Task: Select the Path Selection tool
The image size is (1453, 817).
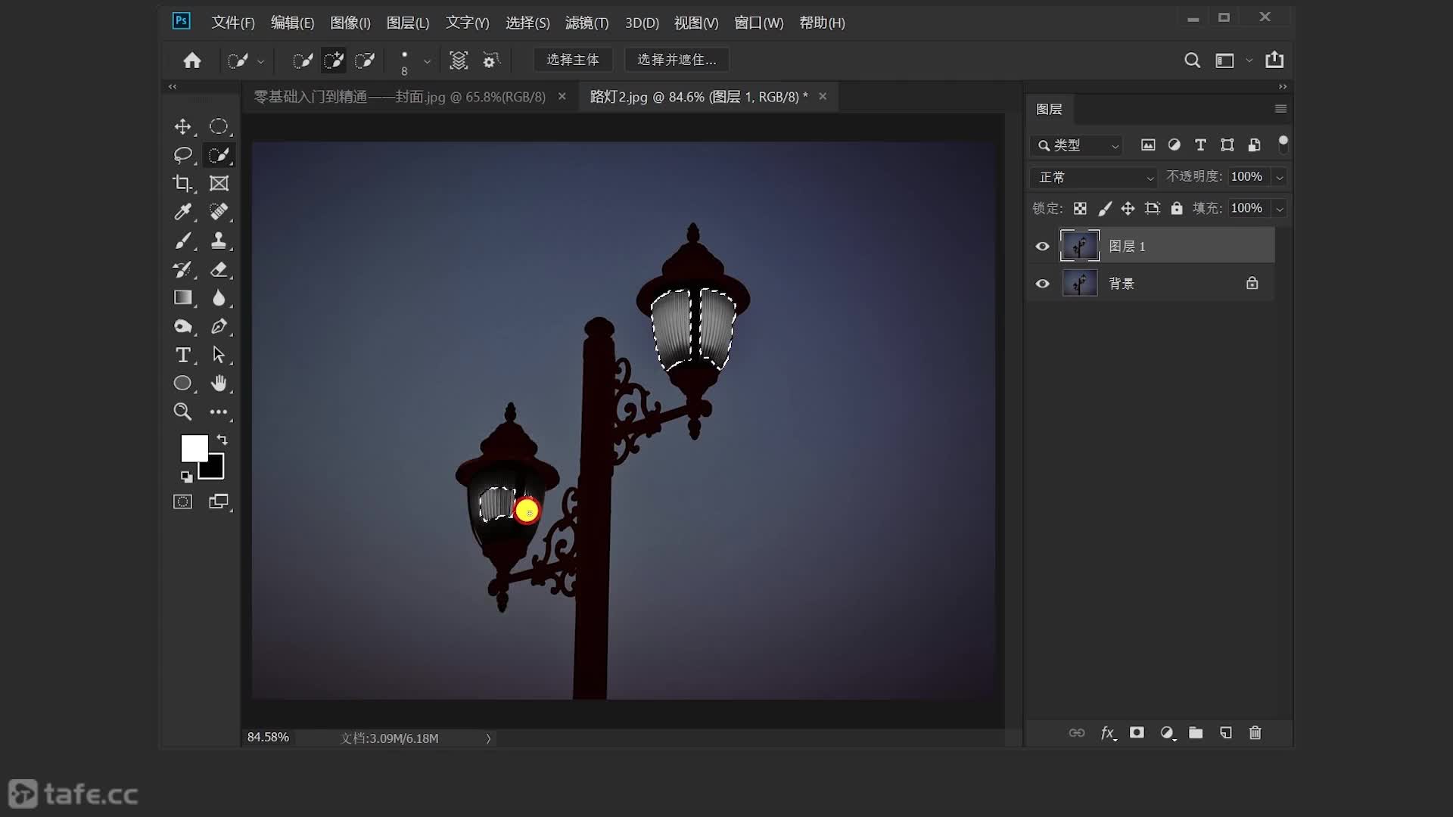Action: (219, 355)
